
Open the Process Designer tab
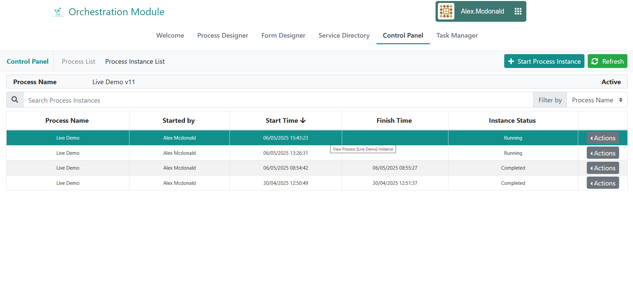point(223,35)
